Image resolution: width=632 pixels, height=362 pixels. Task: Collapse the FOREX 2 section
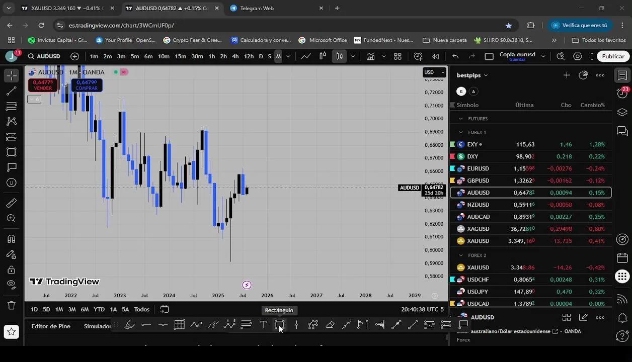point(460,255)
